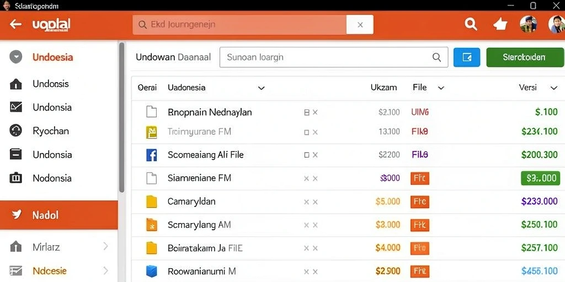Open search with the white magnifier icon
The width and height of the screenshot is (565, 282).
pyautogui.click(x=471, y=24)
